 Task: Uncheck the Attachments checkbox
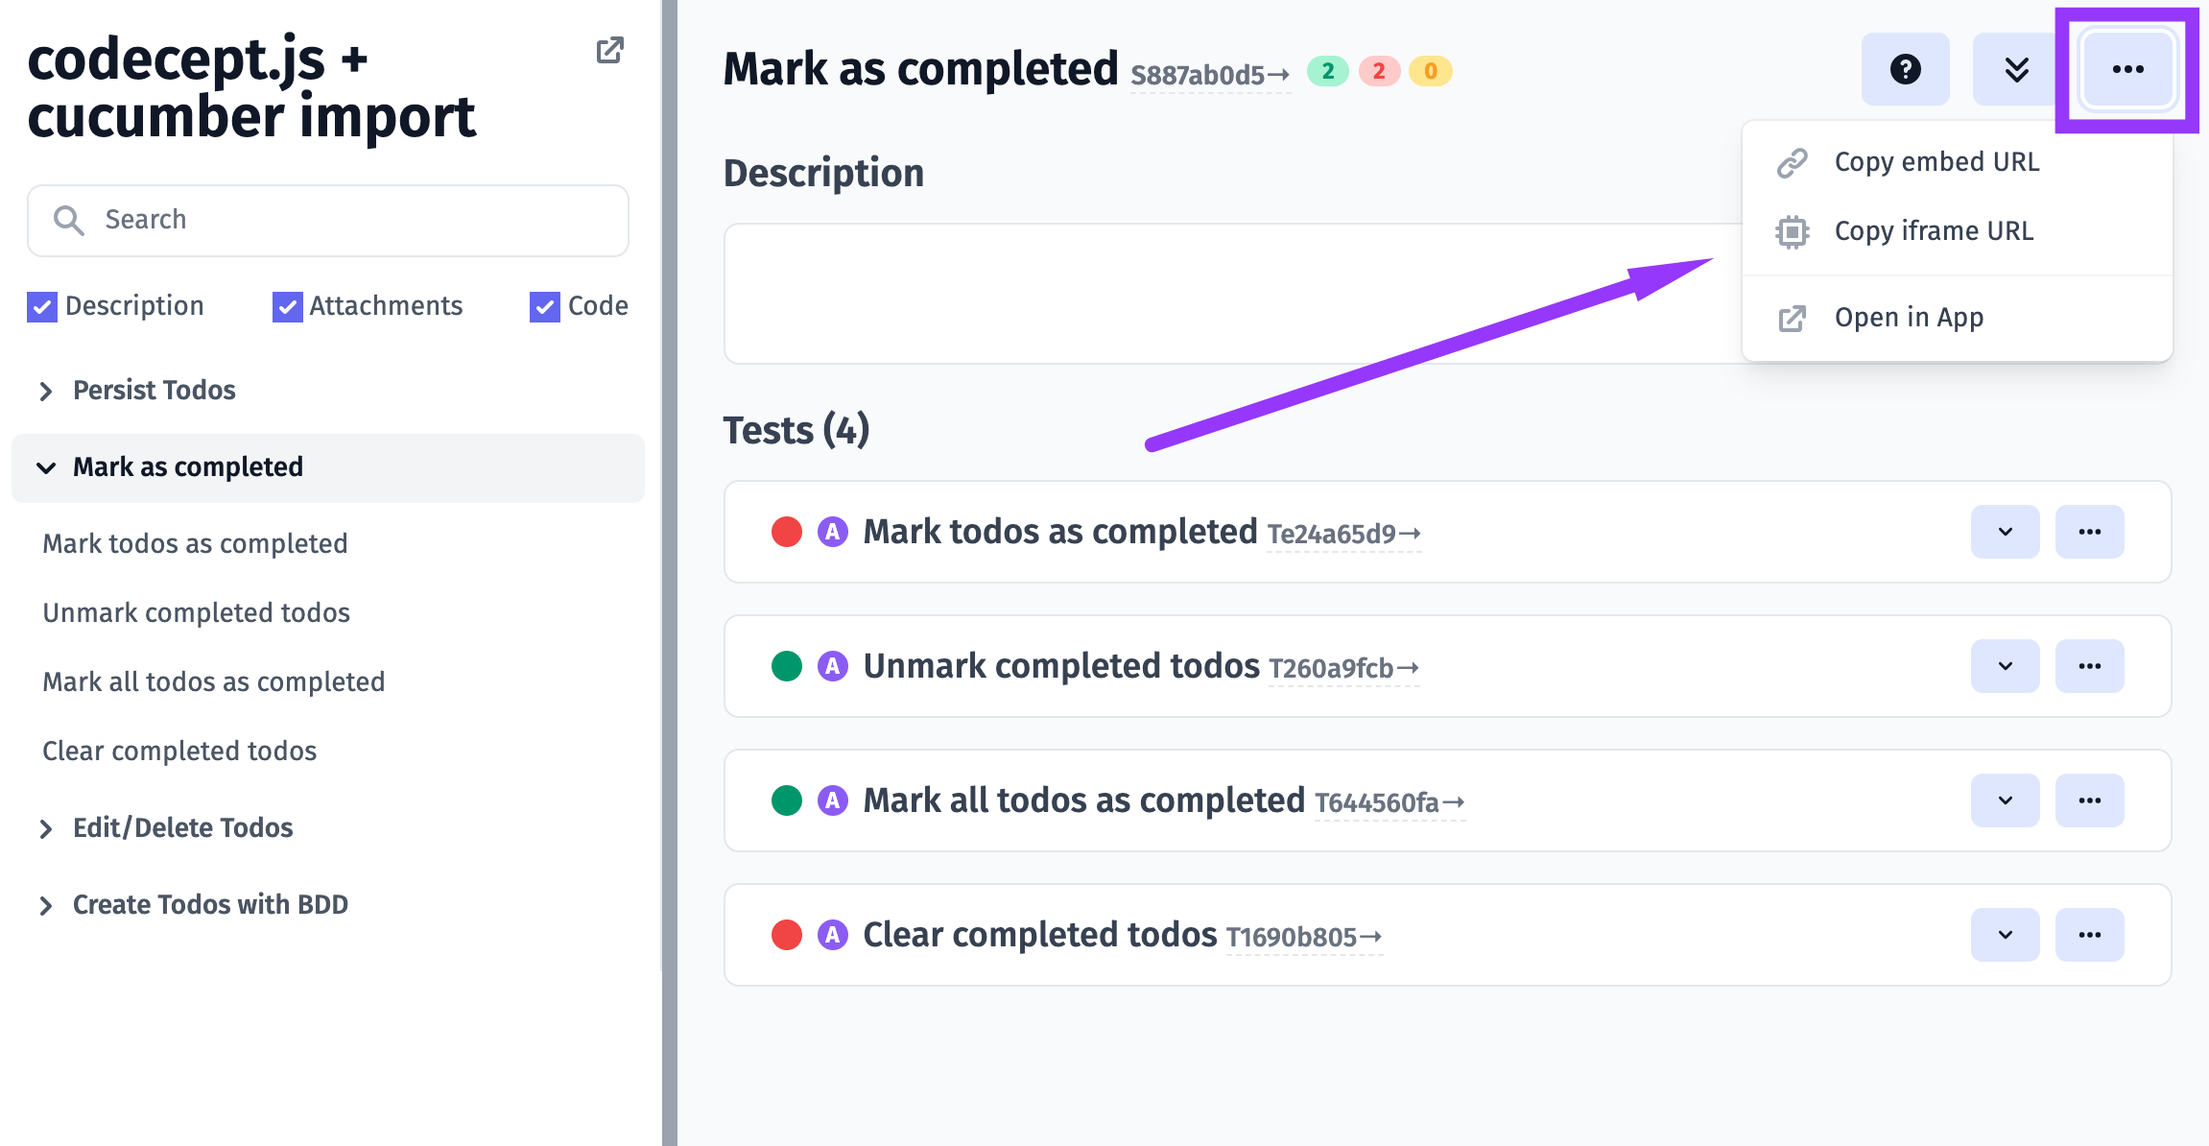[288, 307]
